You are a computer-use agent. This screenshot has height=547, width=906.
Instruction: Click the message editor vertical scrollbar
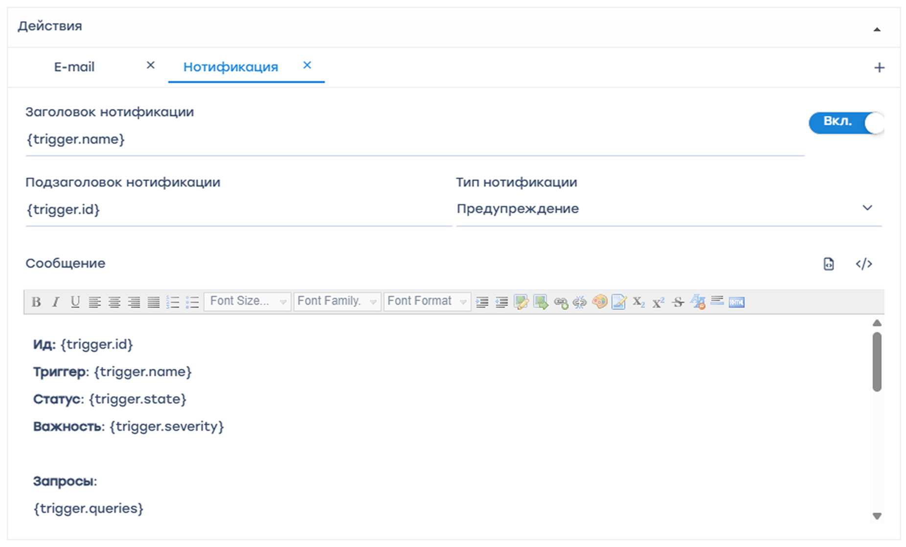pos(877,361)
